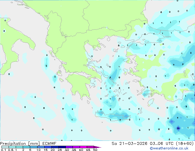Image resolution: width=195 pixels, height=151 pixels.
Task: Click the '21' precipitation value on map
Action: 178,128
